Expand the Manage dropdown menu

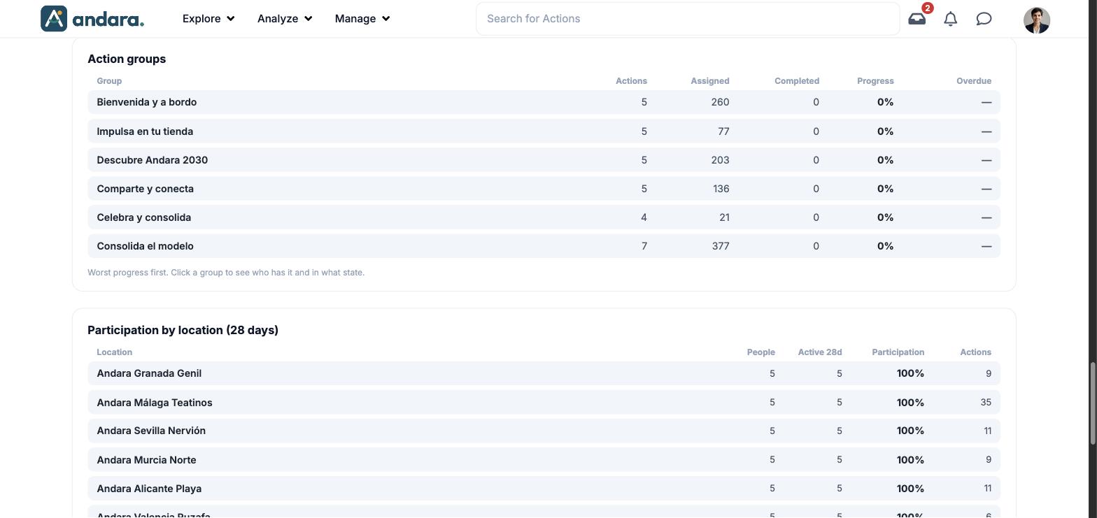[x=362, y=19]
